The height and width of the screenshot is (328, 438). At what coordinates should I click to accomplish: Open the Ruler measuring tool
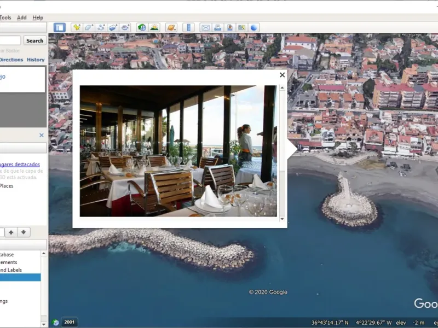(188, 27)
